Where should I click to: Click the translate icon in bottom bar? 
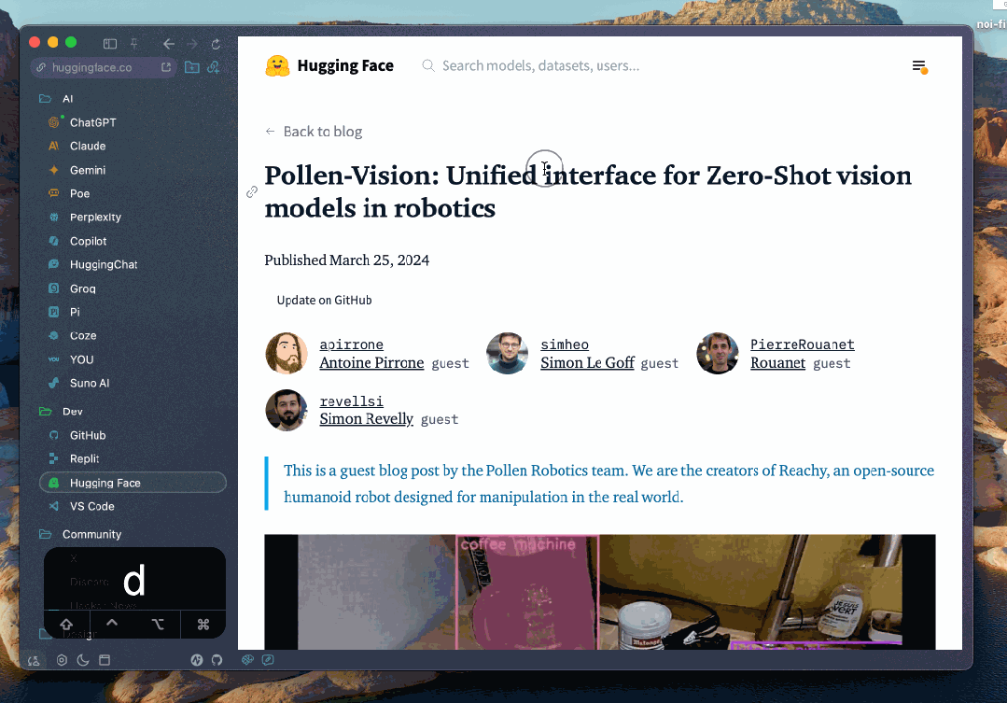(x=34, y=660)
